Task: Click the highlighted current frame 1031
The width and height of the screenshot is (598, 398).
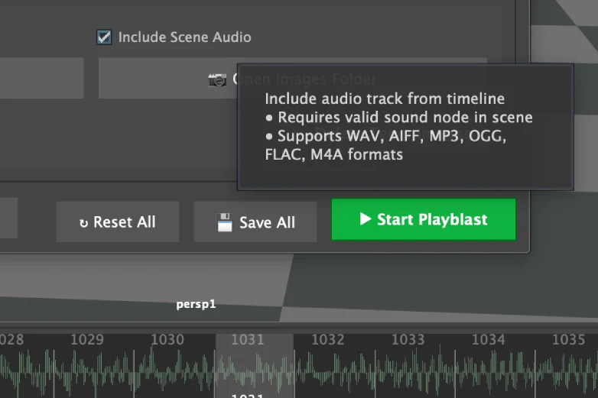Action: point(247,339)
